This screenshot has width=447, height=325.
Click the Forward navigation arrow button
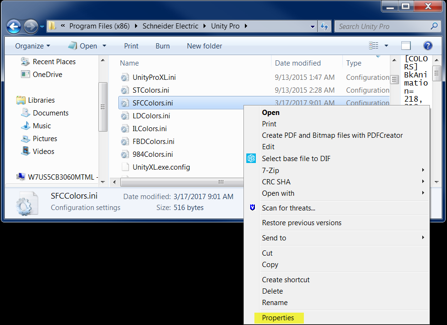point(31,27)
